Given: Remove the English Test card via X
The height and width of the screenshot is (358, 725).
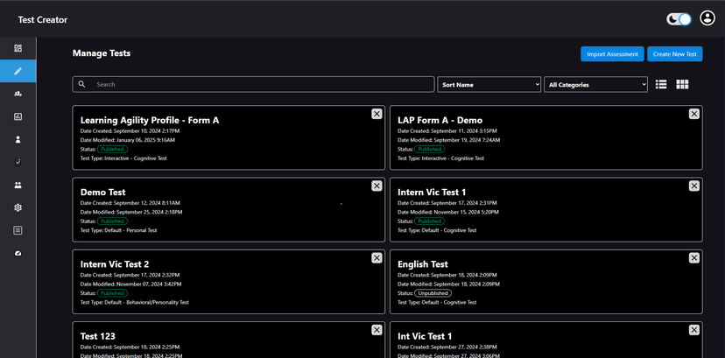Looking at the screenshot, I should coord(694,257).
